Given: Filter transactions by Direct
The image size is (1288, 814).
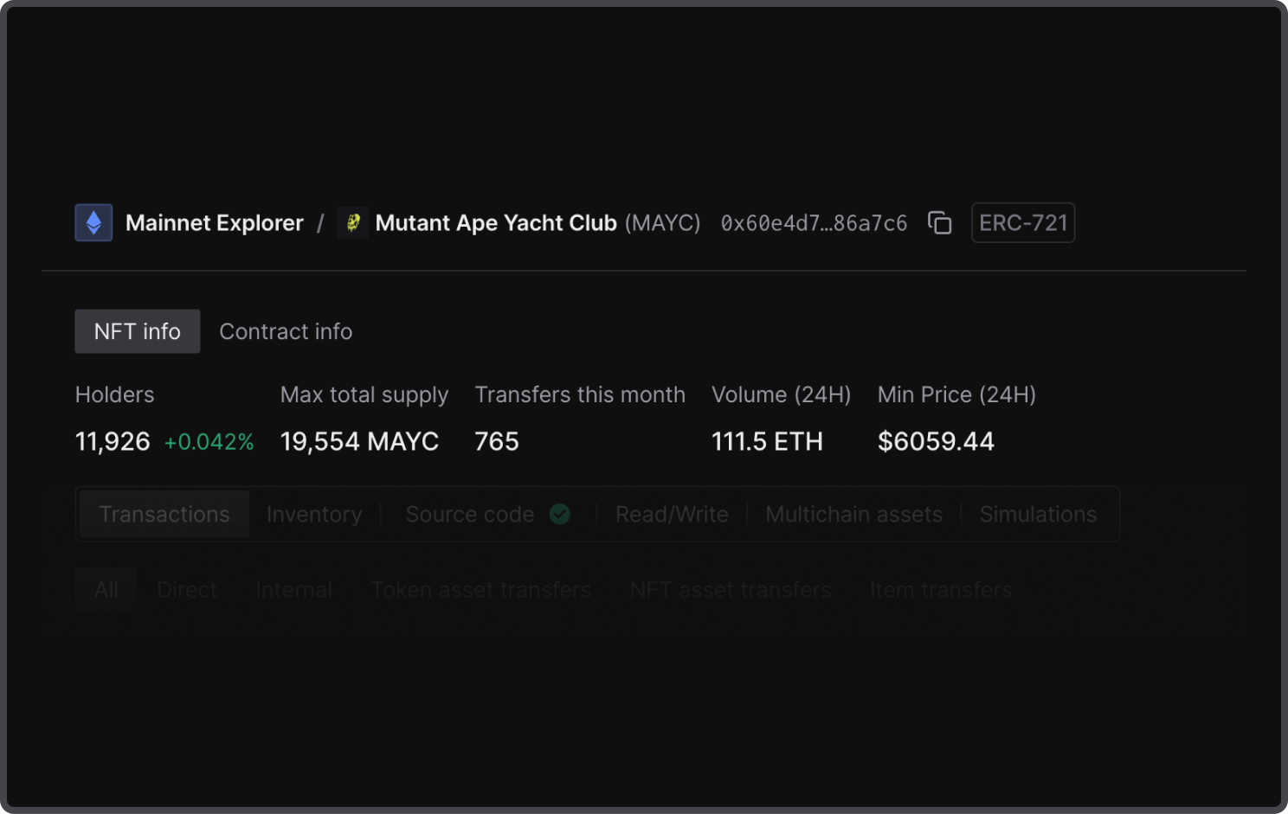Looking at the screenshot, I should tap(187, 590).
